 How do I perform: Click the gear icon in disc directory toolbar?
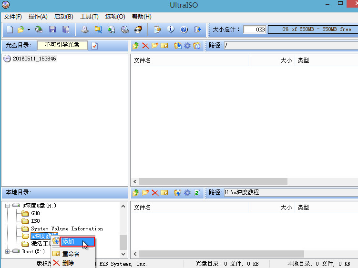pyautogui.click(x=187, y=46)
